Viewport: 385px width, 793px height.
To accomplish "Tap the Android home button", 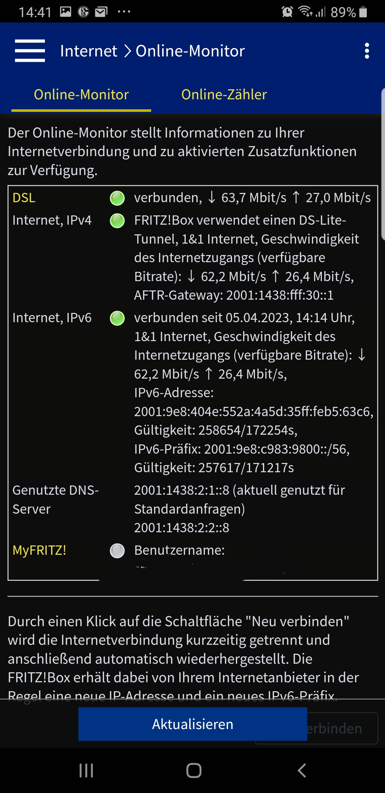I will click(x=194, y=770).
